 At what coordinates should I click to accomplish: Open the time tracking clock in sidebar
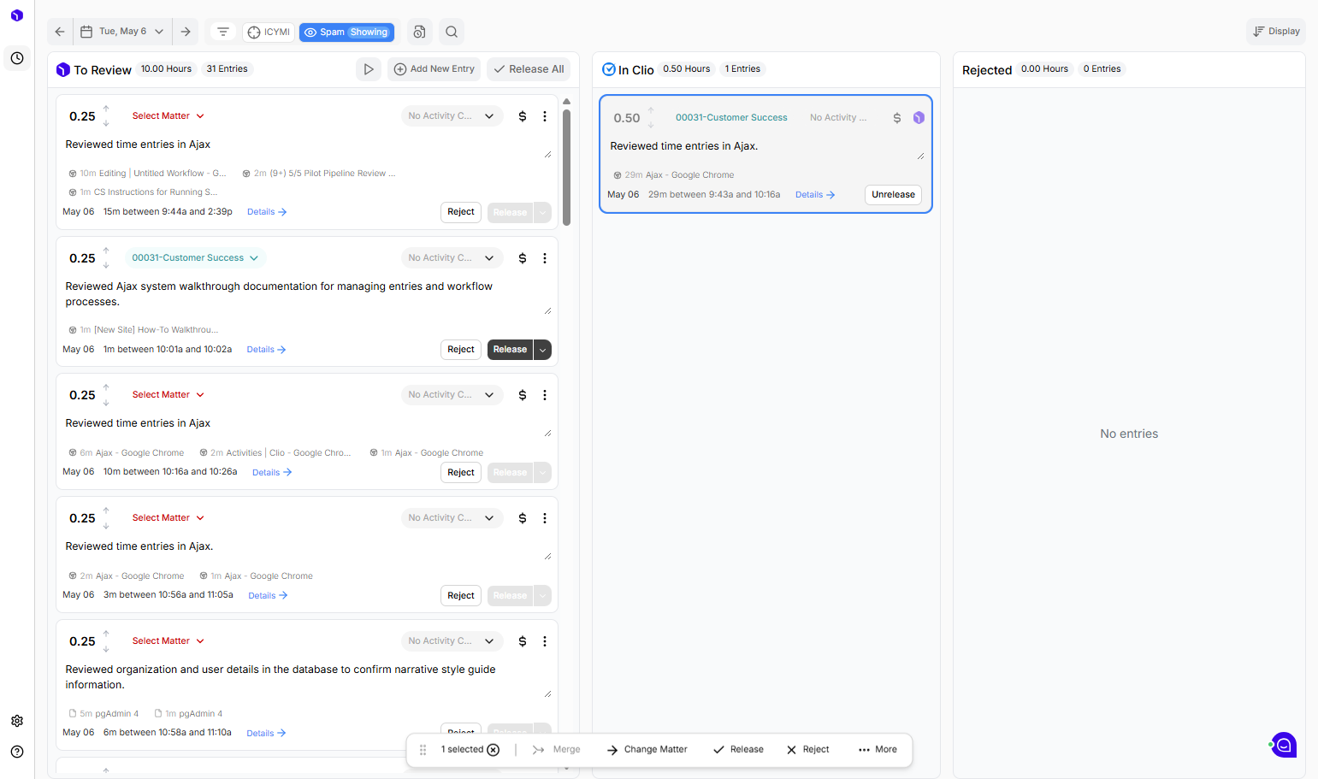[x=17, y=58]
